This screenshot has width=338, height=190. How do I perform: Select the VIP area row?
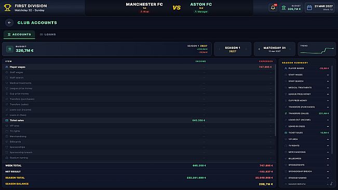point(139,126)
